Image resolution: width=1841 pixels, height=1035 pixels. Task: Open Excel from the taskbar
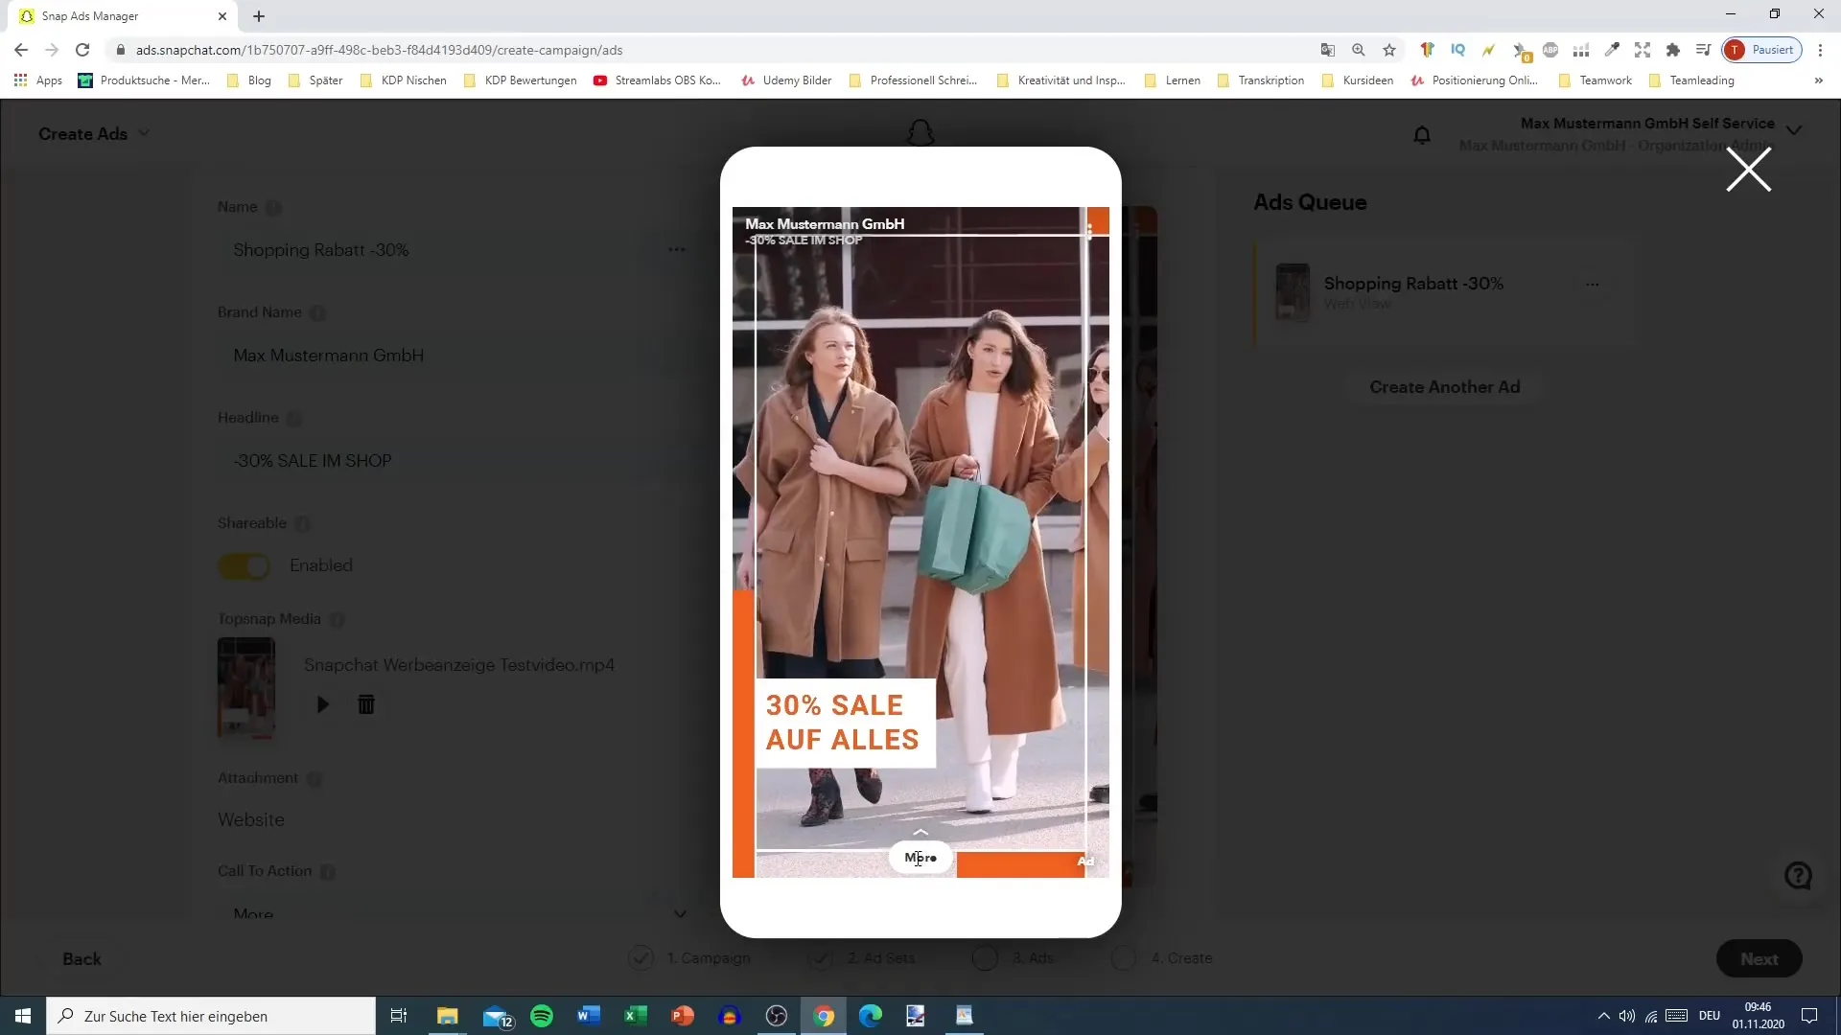click(x=635, y=1016)
